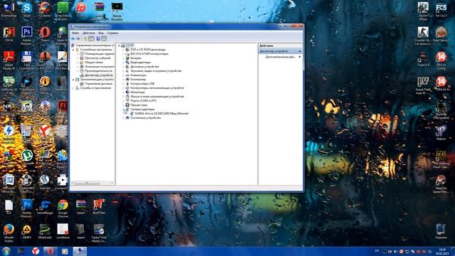
Task: Expand DVD и CD-ROM дисководы node
Action: tap(123, 50)
